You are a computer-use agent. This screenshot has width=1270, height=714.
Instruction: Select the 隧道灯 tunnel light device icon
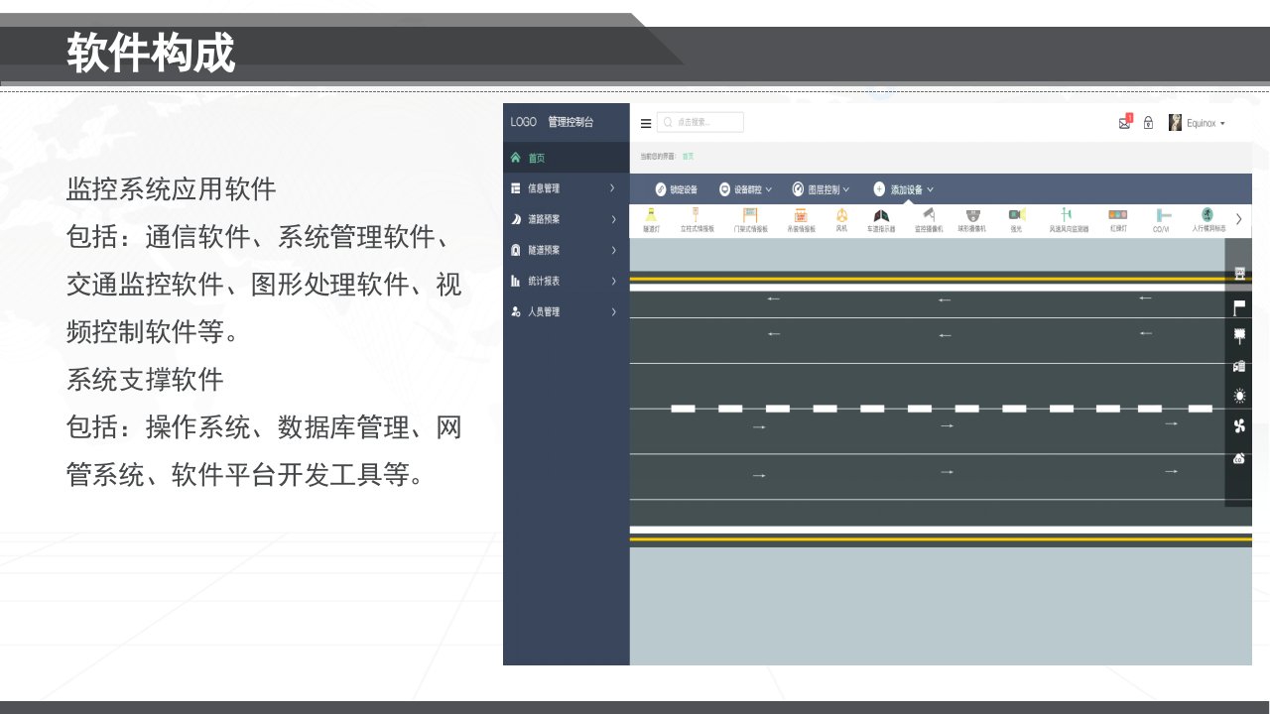[651, 219]
